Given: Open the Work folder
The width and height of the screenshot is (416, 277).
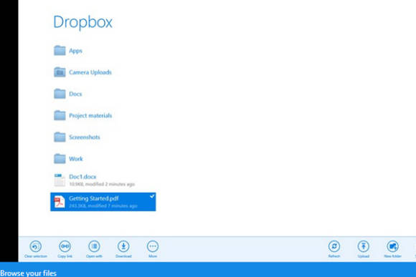Looking at the screenshot, I should (x=68, y=159).
